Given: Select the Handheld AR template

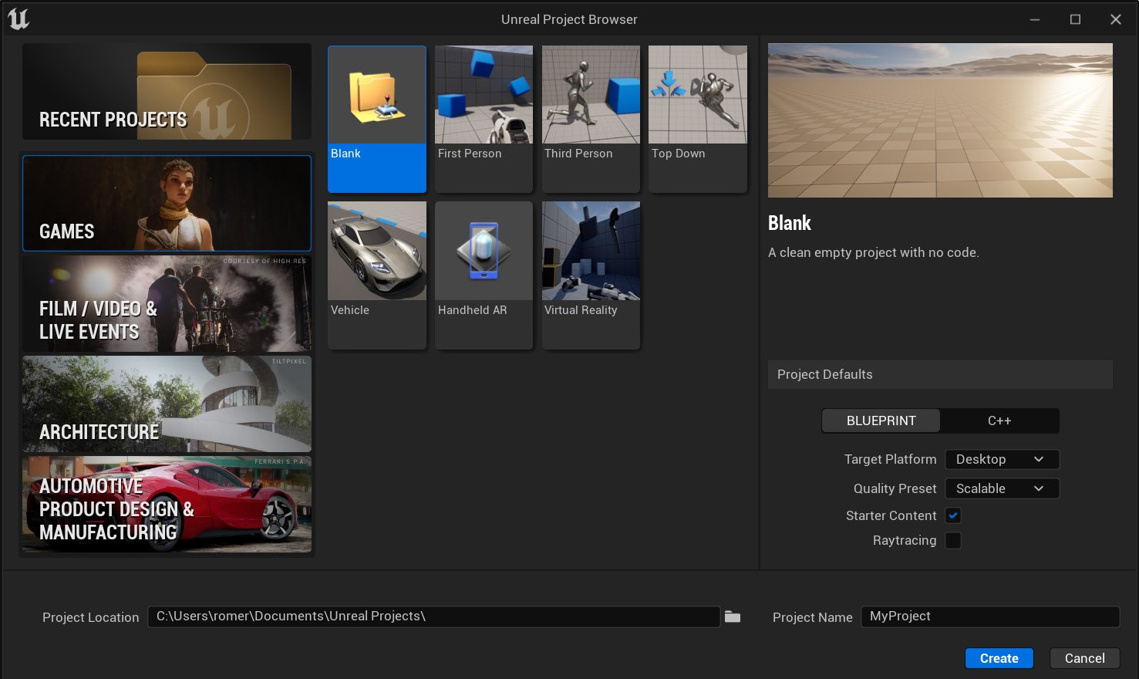Looking at the screenshot, I should [x=484, y=275].
